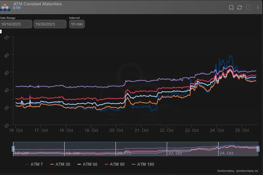263x175 pixels.
Task: Click the navigator at 22. Oct
Action: click(x=175, y=153)
